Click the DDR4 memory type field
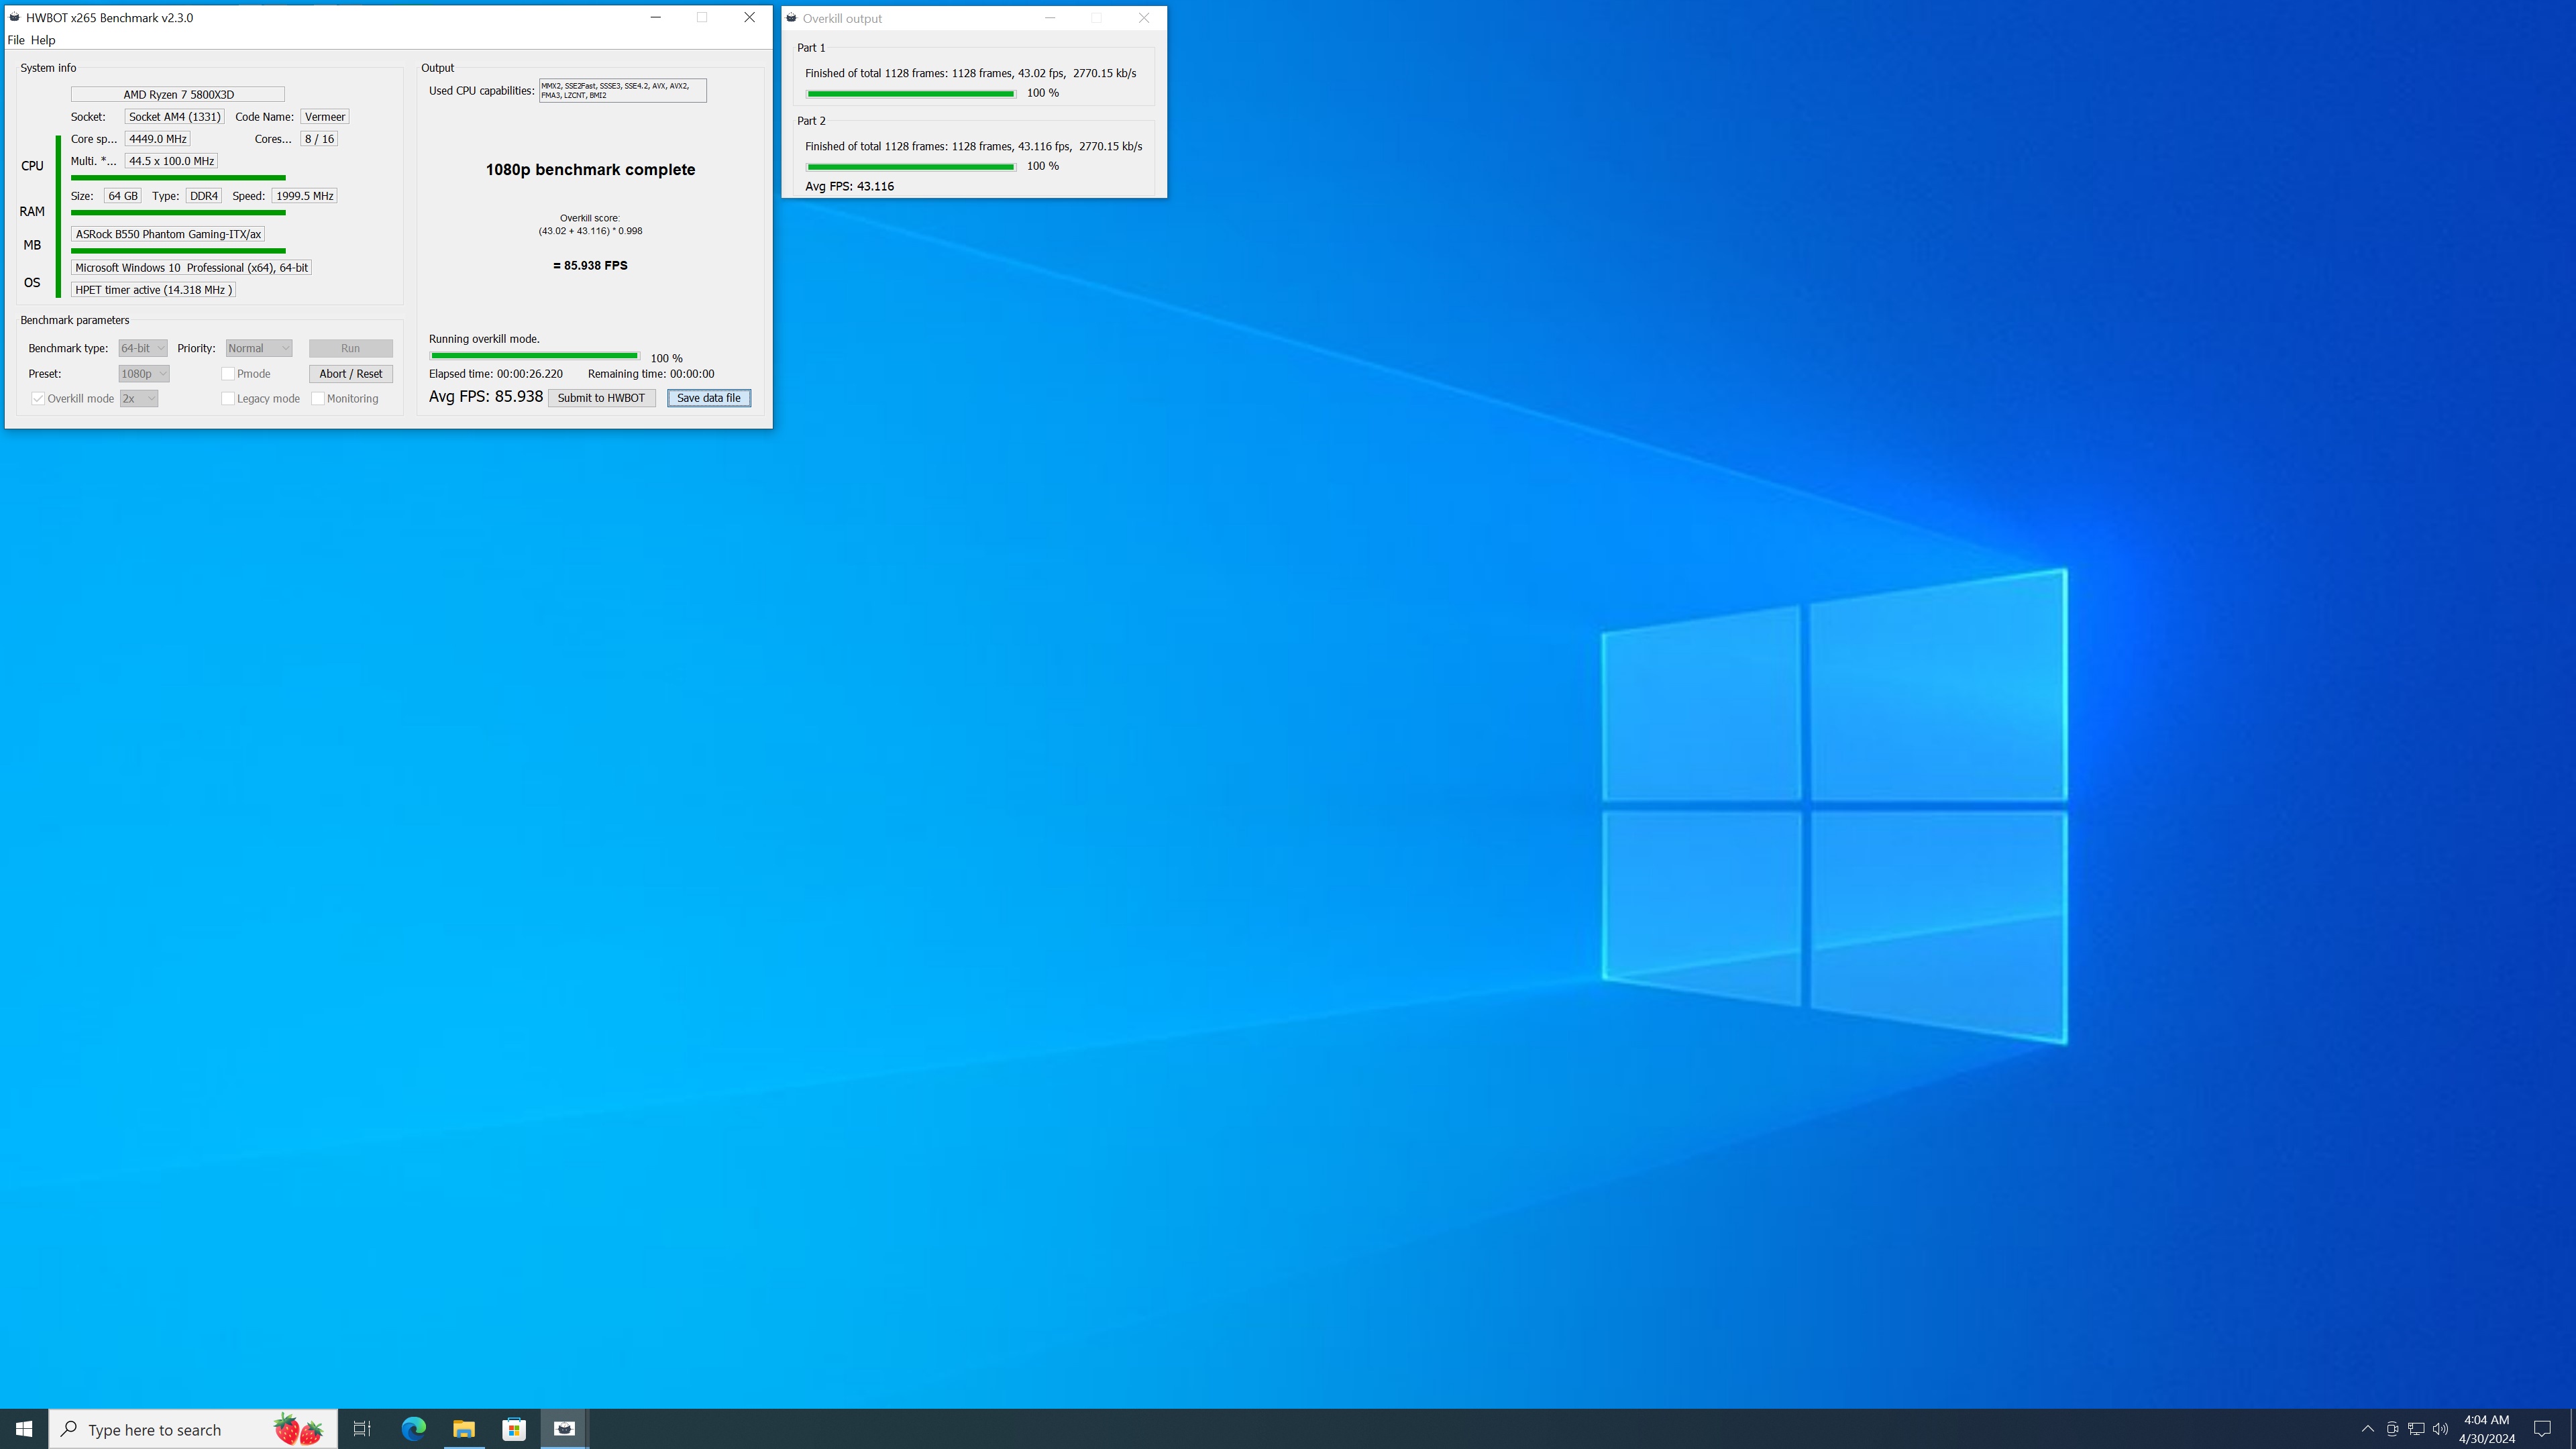 coord(204,196)
